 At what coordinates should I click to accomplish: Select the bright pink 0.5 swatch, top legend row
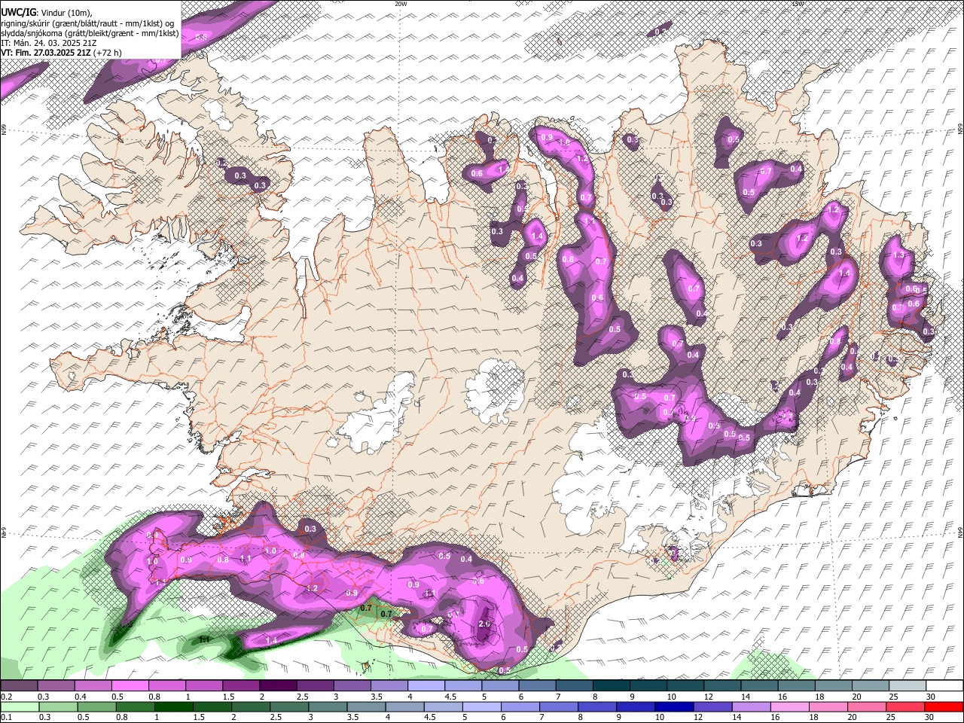click(x=130, y=686)
